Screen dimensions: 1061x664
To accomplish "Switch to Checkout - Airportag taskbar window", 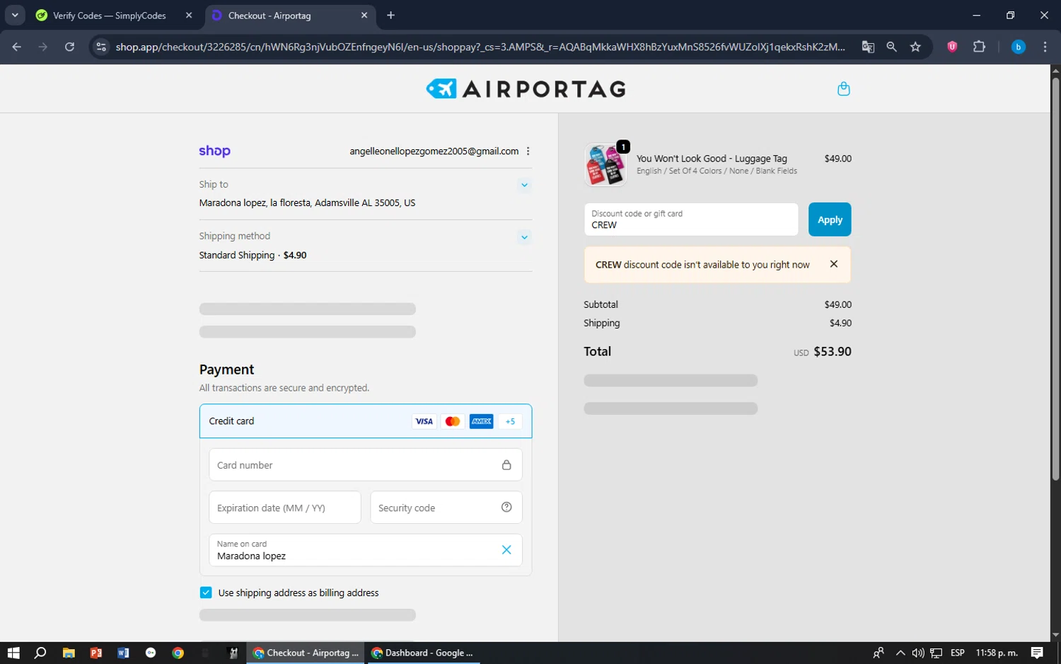I will tap(306, 653).
